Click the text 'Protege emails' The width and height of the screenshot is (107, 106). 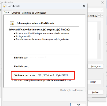point(23,36)
